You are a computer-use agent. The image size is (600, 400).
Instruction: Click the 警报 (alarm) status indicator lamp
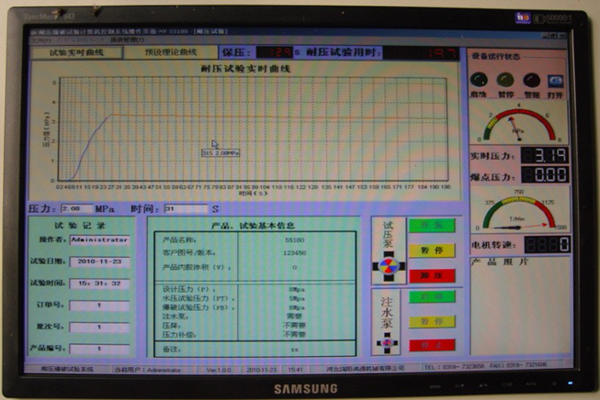530,81
